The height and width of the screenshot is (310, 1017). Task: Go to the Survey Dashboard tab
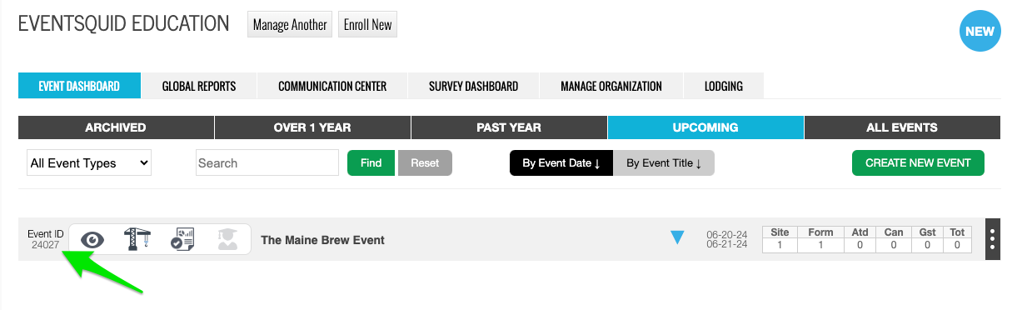coord(473,86)
